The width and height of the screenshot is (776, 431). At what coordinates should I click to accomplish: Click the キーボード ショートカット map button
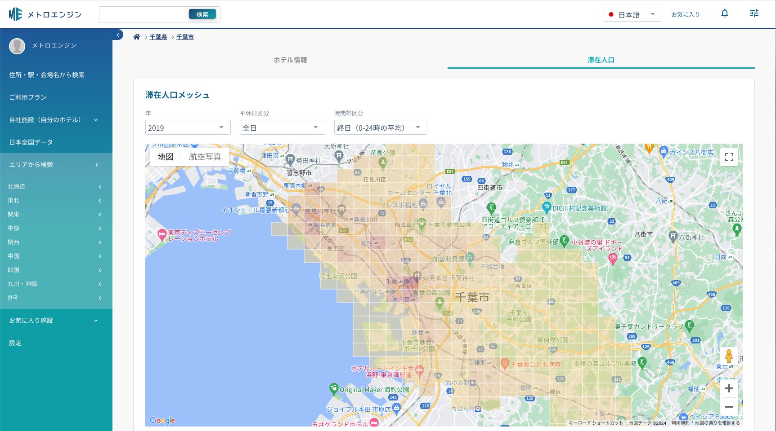[596, 423]
